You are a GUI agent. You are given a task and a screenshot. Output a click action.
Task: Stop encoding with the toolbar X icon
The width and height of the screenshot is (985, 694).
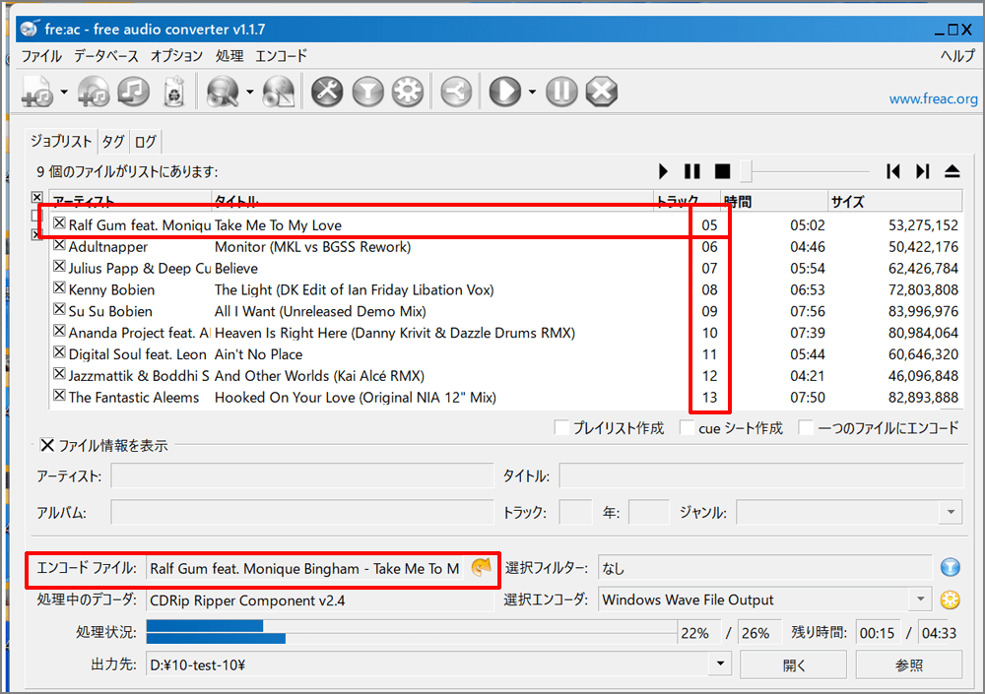click(602, 92)
